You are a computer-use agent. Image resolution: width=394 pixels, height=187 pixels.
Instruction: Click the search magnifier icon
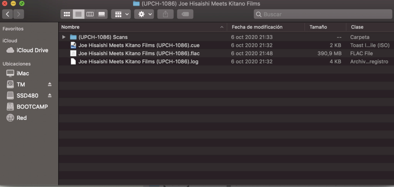(259, 15)
